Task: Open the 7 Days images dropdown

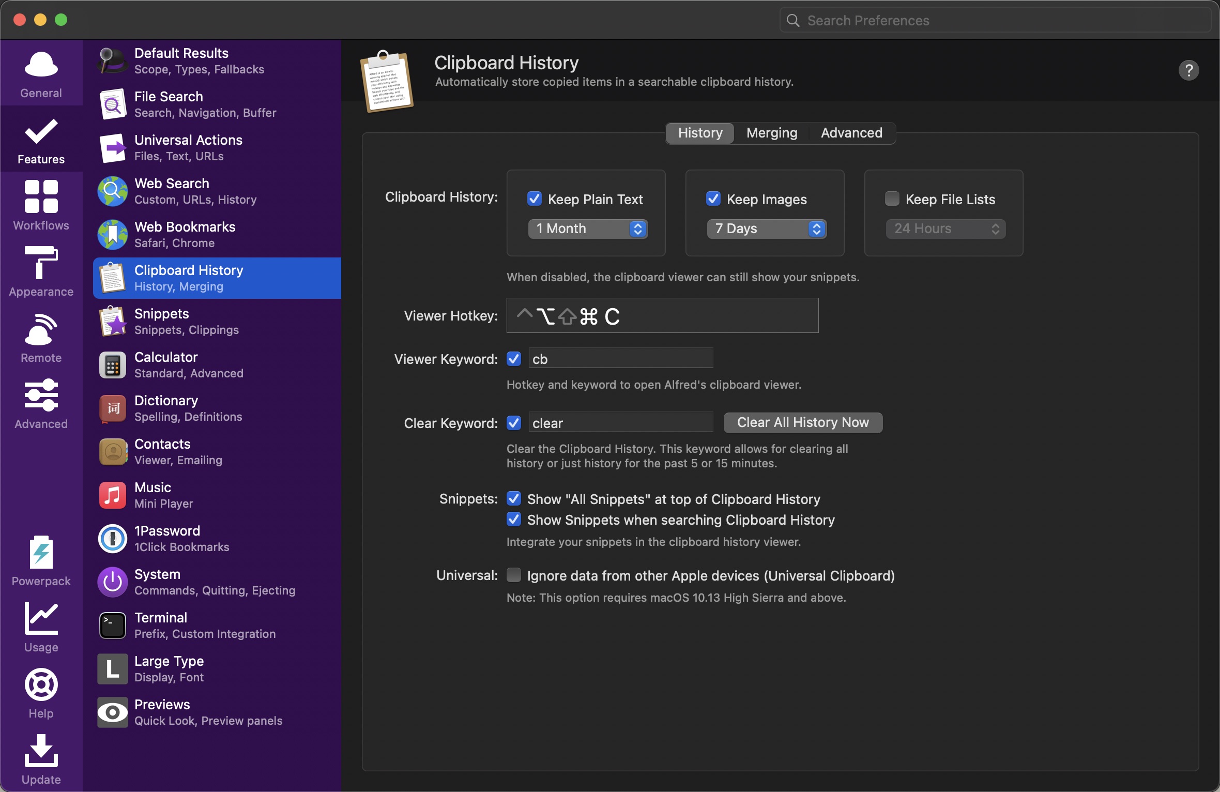Action: (x=767, y=229)
